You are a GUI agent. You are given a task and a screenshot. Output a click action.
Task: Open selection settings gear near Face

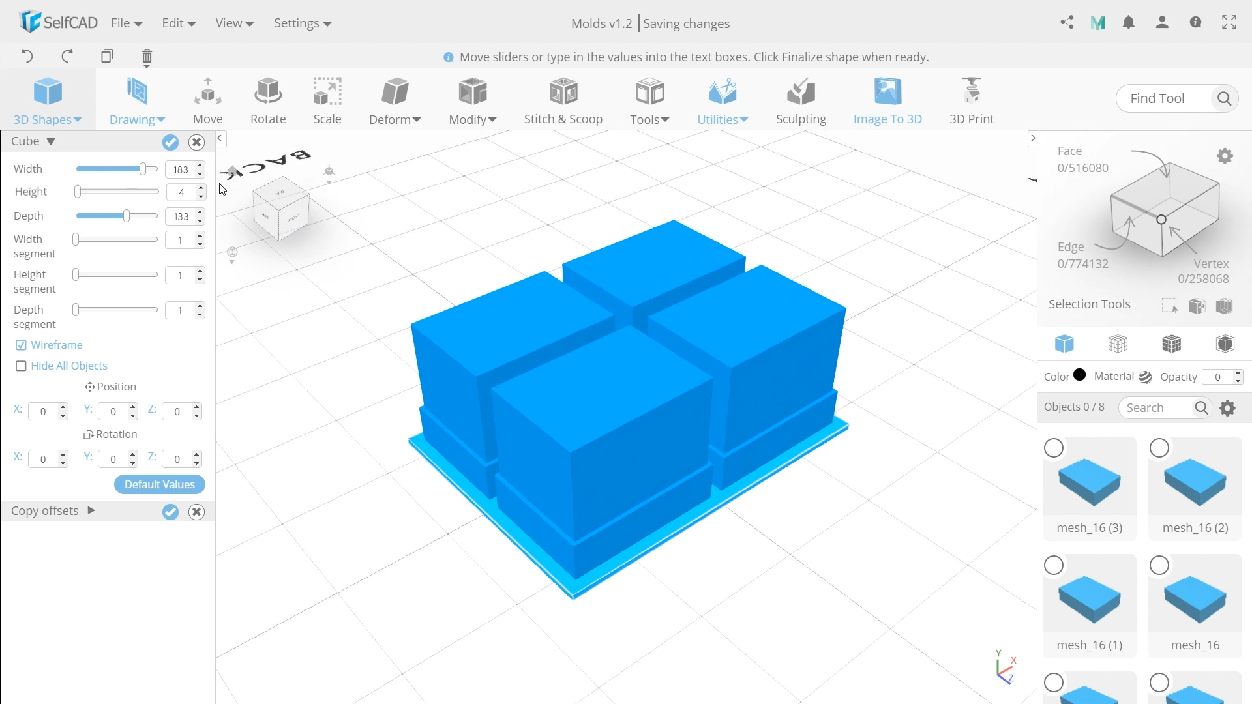click(x=1225, y=156)
